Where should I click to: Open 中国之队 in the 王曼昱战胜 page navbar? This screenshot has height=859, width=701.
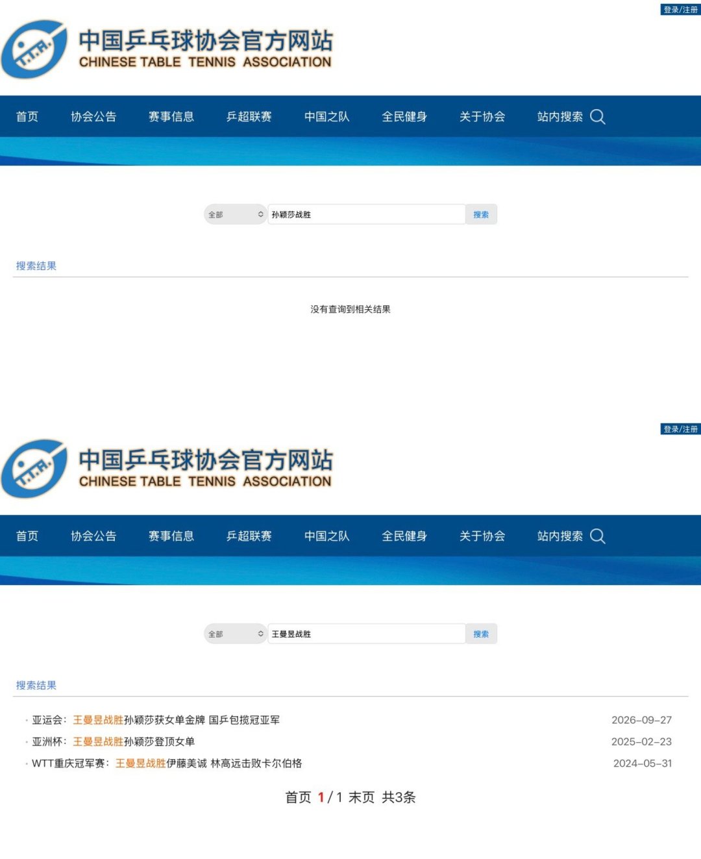(327, 536)
